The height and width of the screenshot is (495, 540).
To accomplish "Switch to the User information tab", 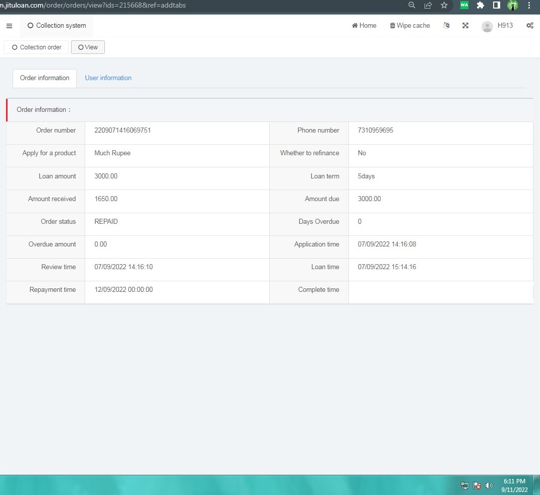I will [x=108, y=78].
